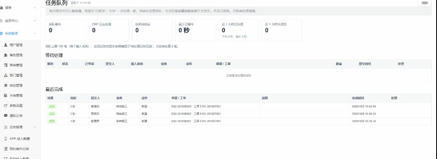
Task: Click the 2026/10/9 10:43:54 completion time
Action: 364,107
